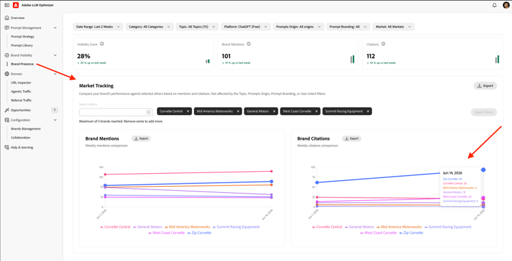Click the Citations 112 value
The width and height of the screenshot is (512, 261).
coord(371,56)
